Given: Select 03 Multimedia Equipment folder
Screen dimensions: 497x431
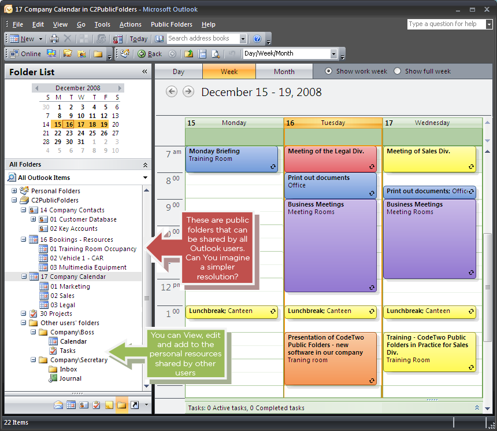Looking at the screenshot, I should point(88,267).
